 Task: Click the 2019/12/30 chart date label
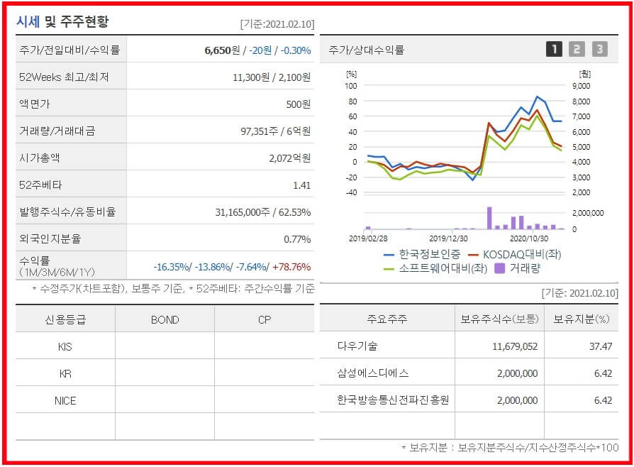448,238
